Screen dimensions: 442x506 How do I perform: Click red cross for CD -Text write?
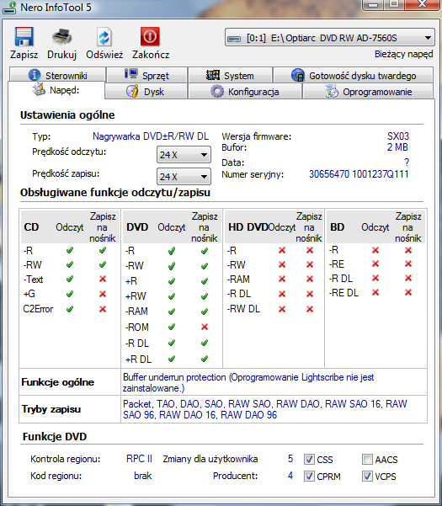pyautogui.click(x=103, y=279)
